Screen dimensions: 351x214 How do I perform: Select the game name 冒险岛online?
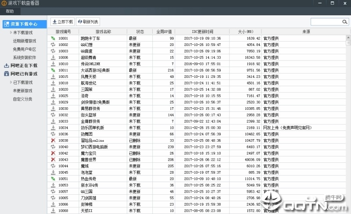coord(92,140)
